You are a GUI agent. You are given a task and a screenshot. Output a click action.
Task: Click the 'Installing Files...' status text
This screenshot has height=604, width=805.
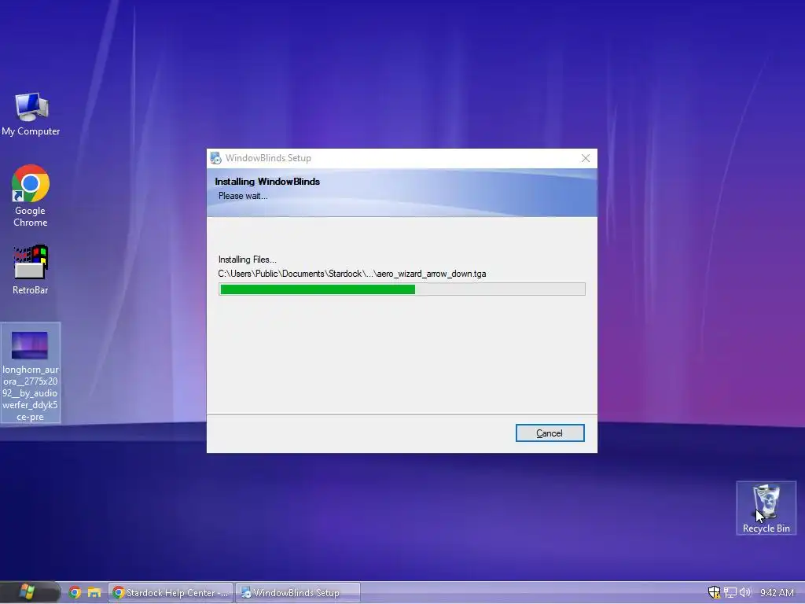click(248, 260)
